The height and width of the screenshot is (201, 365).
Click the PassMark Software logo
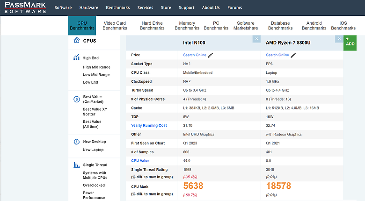[25, 7]
